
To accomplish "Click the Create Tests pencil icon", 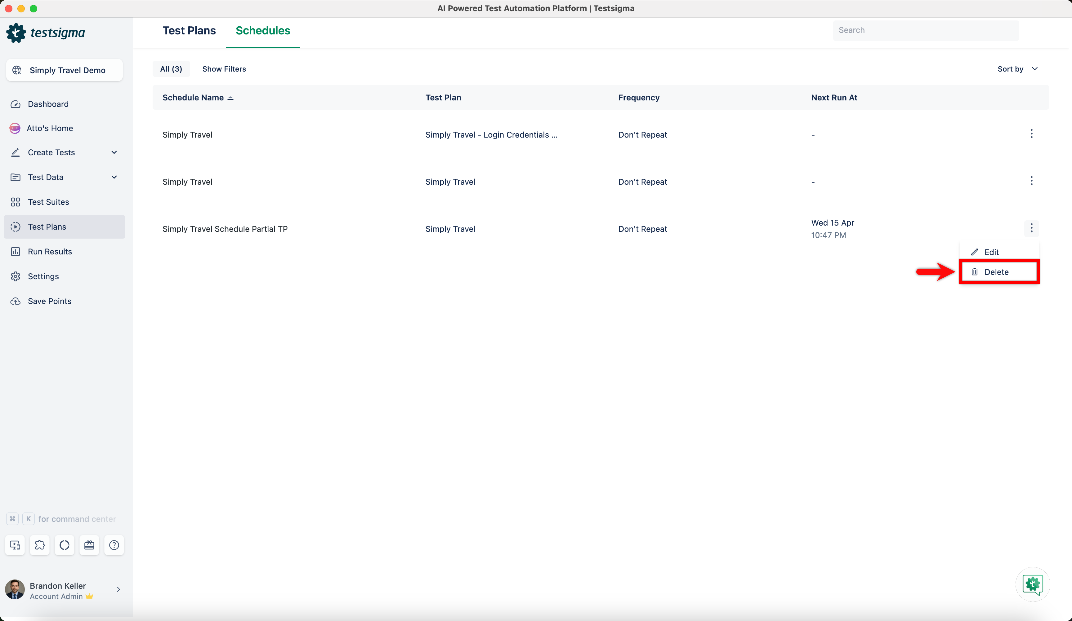I will click(x=15, y=152).
